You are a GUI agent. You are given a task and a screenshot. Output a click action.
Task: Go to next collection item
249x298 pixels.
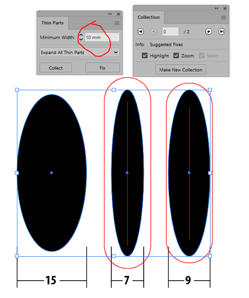209,31
